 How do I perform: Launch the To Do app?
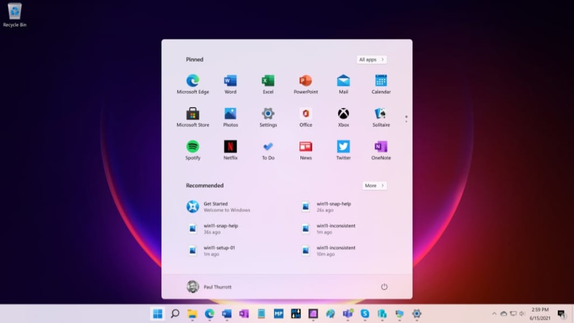coord(268,150)
